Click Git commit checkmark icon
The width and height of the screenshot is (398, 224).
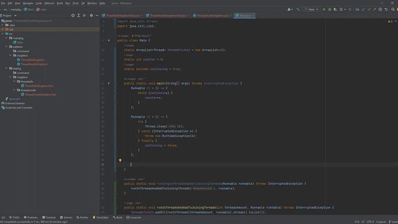pyautogui.click(x=369, y=9)
